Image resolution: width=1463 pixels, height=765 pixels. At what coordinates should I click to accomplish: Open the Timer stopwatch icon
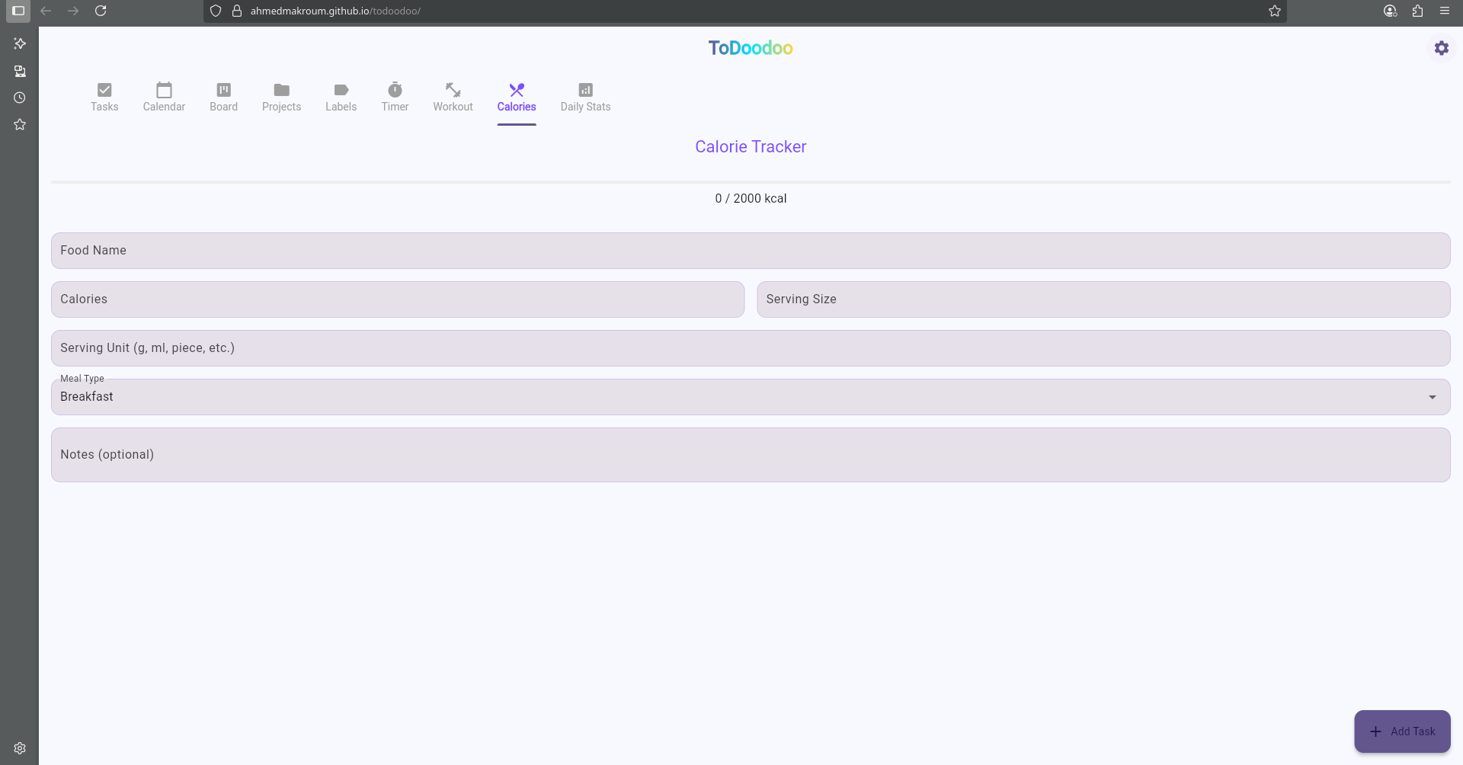(394, 89)
